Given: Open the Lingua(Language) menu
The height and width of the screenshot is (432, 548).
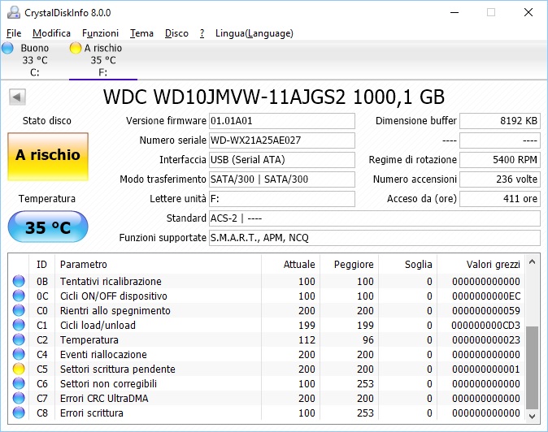Looking at the screenshot, I should tap(254, 33).
